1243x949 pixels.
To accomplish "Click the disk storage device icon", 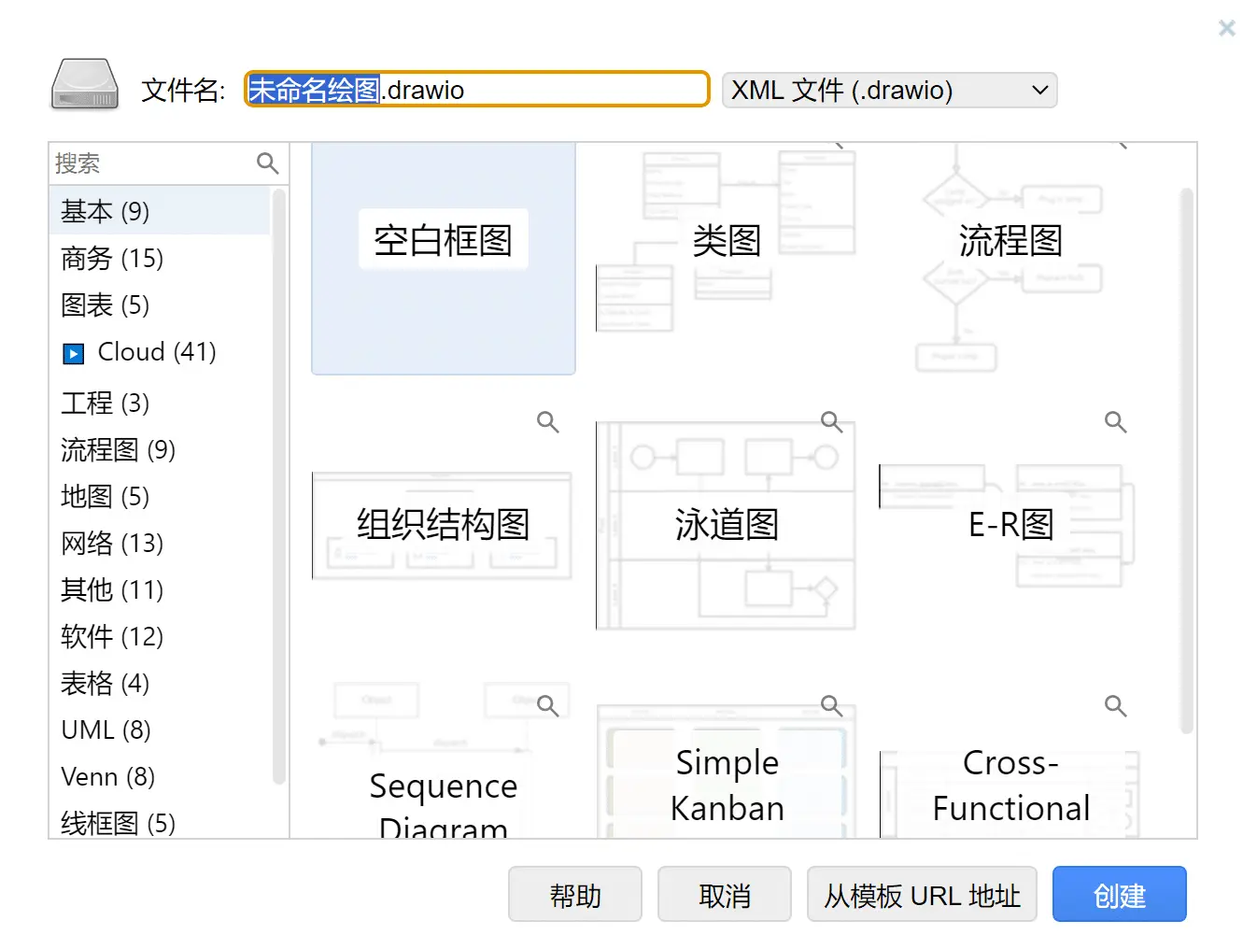I will coord(85,86).
